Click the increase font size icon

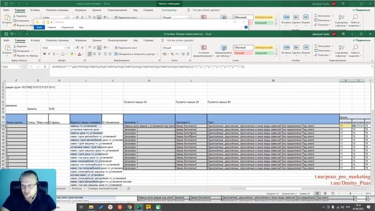(78, 48)
